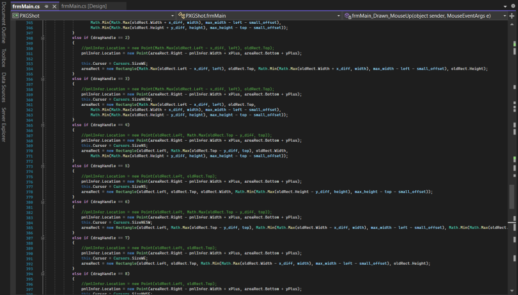Click the frmMain_Drawn_MouseUp method icon

pyautogui.click(x=348, y=16)
